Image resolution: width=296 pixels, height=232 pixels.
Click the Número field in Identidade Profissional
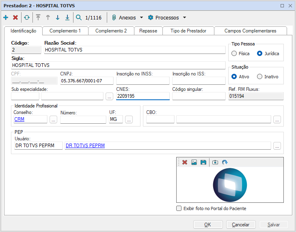coord(83,120)
